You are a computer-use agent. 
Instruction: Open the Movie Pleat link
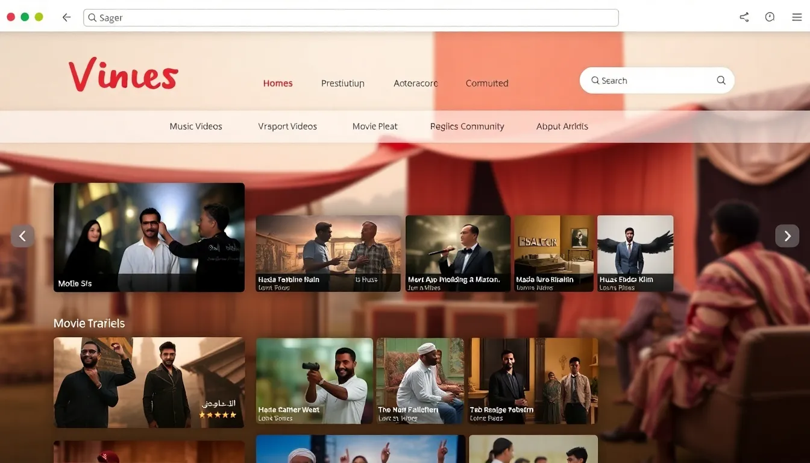[375, 127]
